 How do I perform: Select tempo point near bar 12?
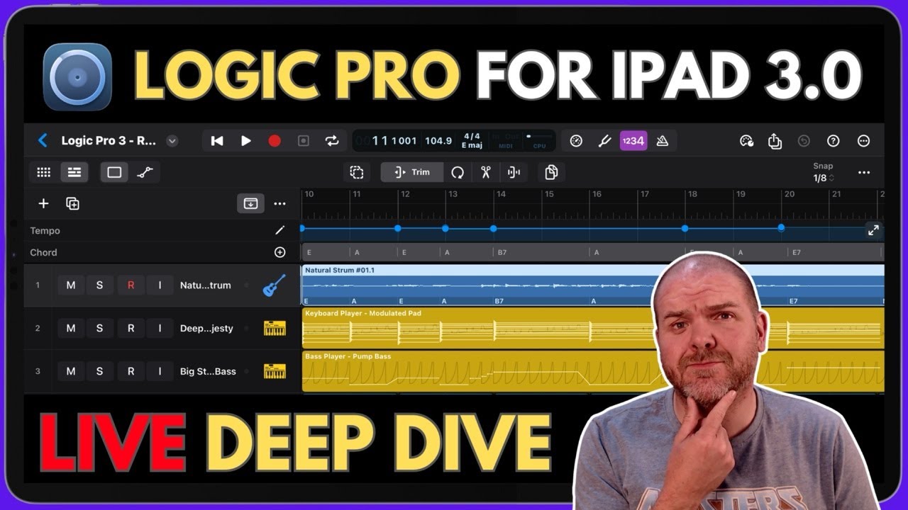click(x=397, y=228)
